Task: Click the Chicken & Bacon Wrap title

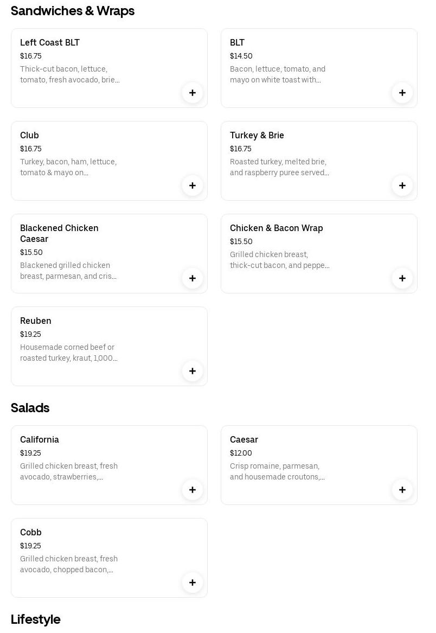Action: click(x=277, y=228)
